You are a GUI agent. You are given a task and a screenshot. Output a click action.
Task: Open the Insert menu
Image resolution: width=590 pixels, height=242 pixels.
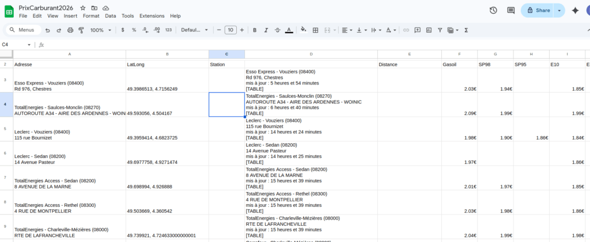pos(70,16)
